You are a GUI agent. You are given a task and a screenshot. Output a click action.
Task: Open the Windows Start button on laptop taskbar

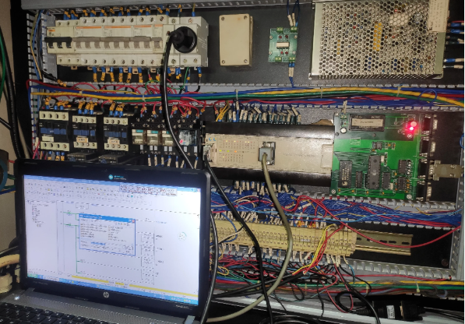[32, 275]
